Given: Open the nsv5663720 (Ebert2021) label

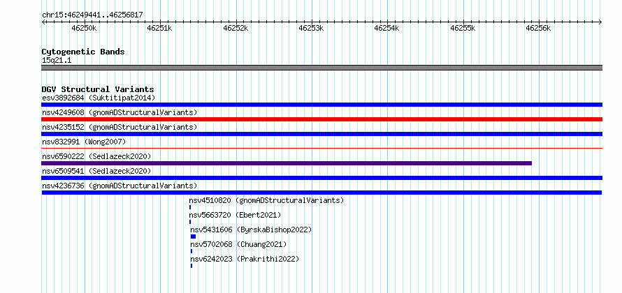Looking at the screenshot, I should pos(235,215).
